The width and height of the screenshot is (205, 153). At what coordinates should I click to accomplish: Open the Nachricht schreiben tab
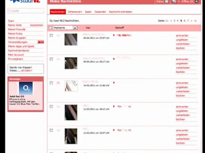120,12
